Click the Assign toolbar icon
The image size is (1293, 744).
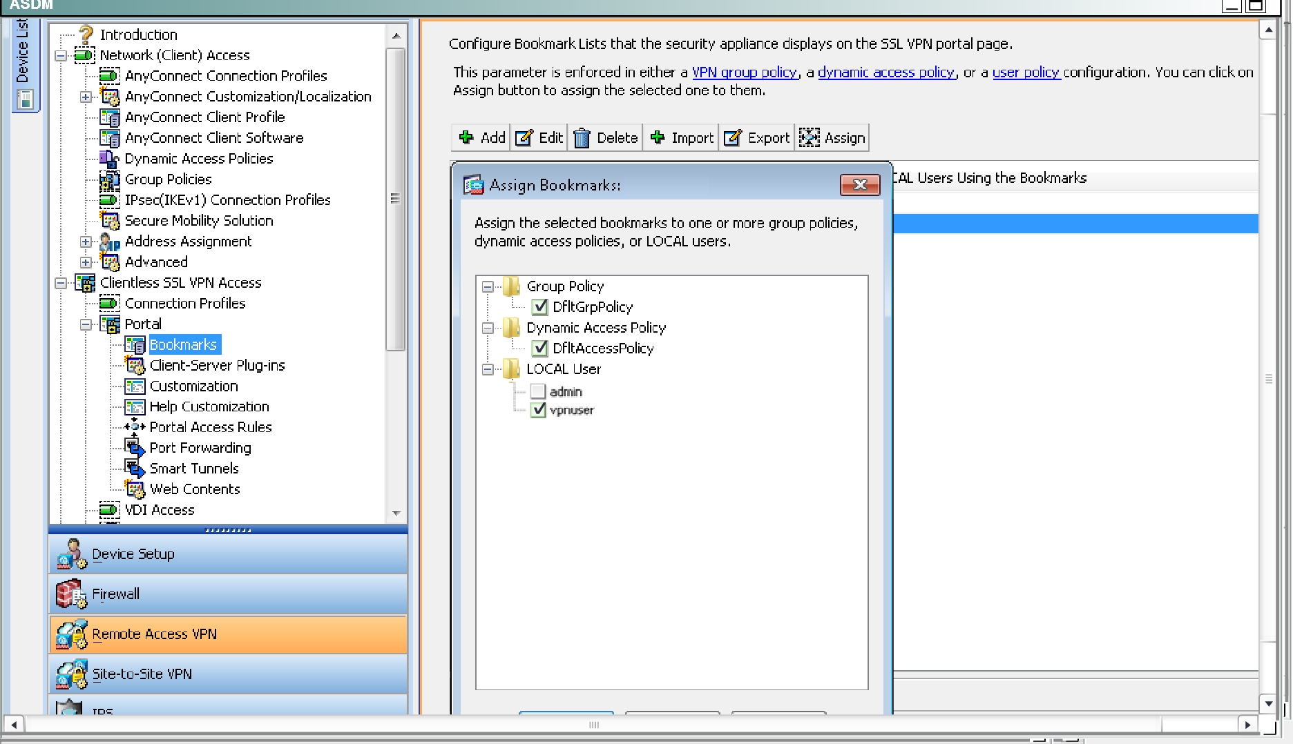pos(809,137)
